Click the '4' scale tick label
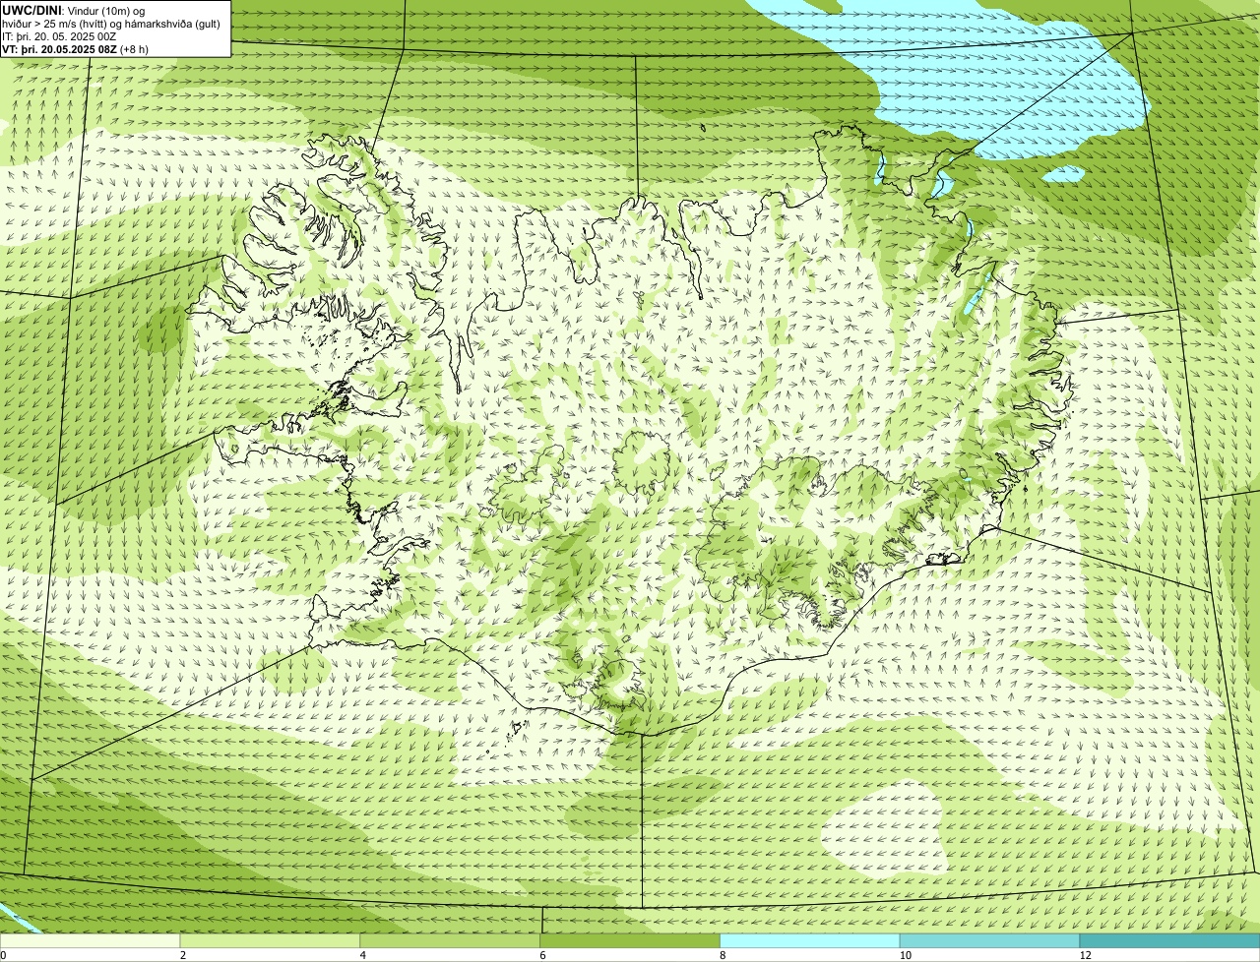Image resolution: width=1260 pixels, height=962 pixels. click(363, 955)
